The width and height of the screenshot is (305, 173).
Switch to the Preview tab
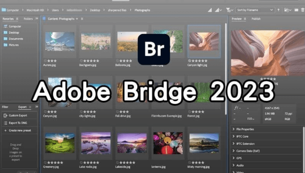point(236,19)
